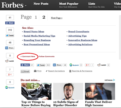This screenshot has height=108, width=121.
Task: Click the printer icon beside Print
Action: [x=35, y=71]
